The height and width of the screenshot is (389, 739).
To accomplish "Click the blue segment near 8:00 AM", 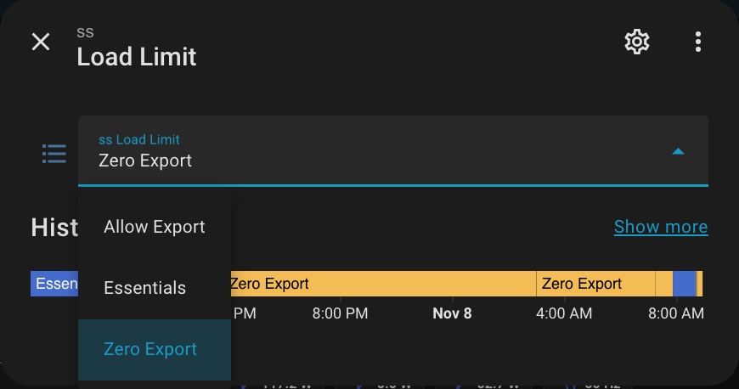I will click(684, 284).
